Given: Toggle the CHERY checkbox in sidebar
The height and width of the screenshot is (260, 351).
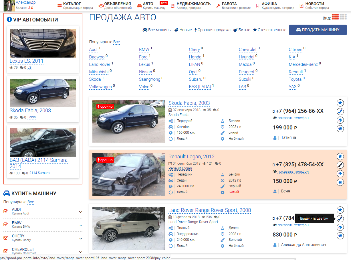Looking at the screenshot, I should (x=6, y=238).
